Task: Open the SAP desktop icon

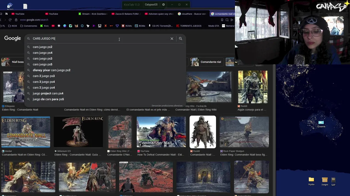Action: coord(333,181)
